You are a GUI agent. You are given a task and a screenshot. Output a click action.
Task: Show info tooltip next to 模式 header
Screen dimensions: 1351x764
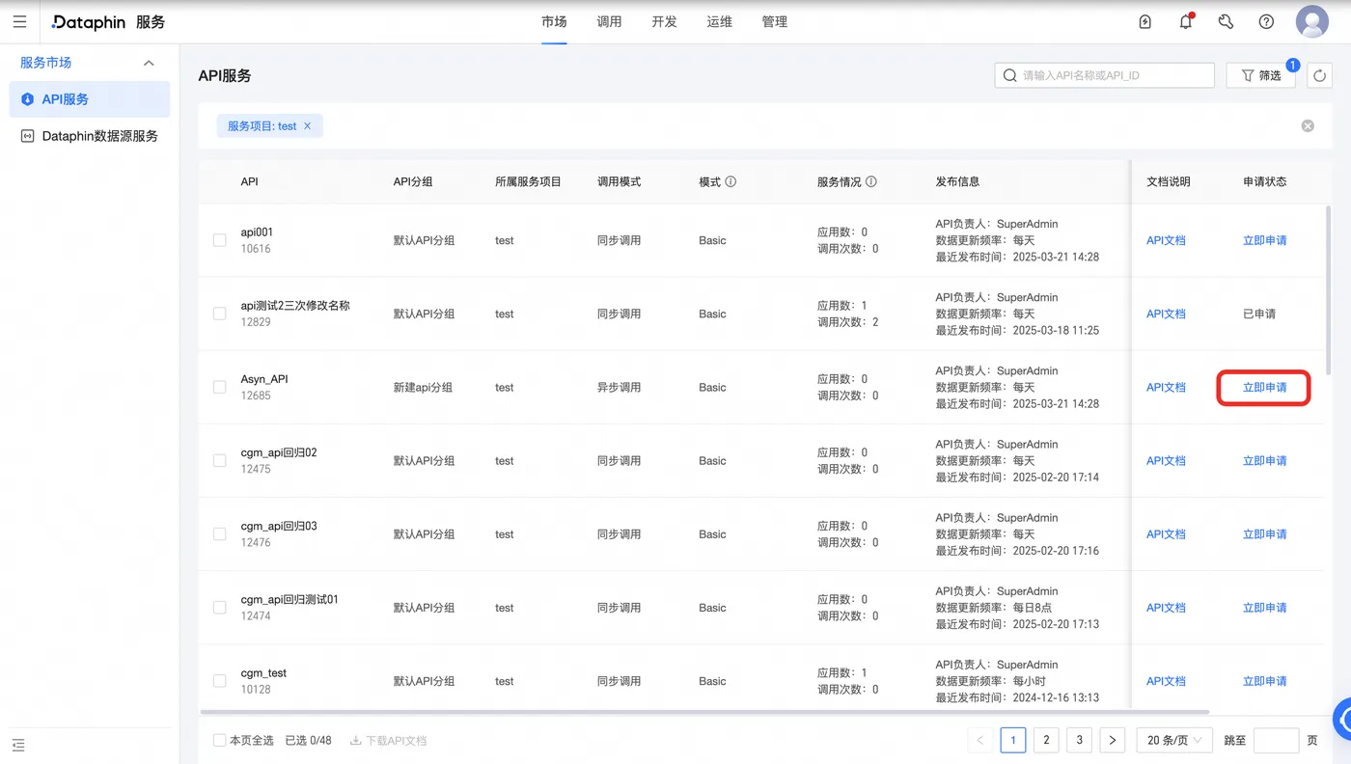[731, 181]
